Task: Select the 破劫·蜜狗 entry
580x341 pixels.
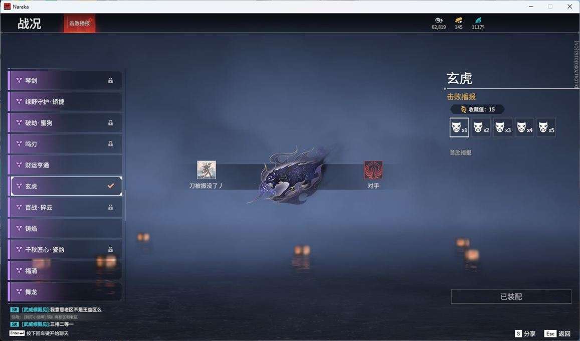Action: (x=65, y=123)
